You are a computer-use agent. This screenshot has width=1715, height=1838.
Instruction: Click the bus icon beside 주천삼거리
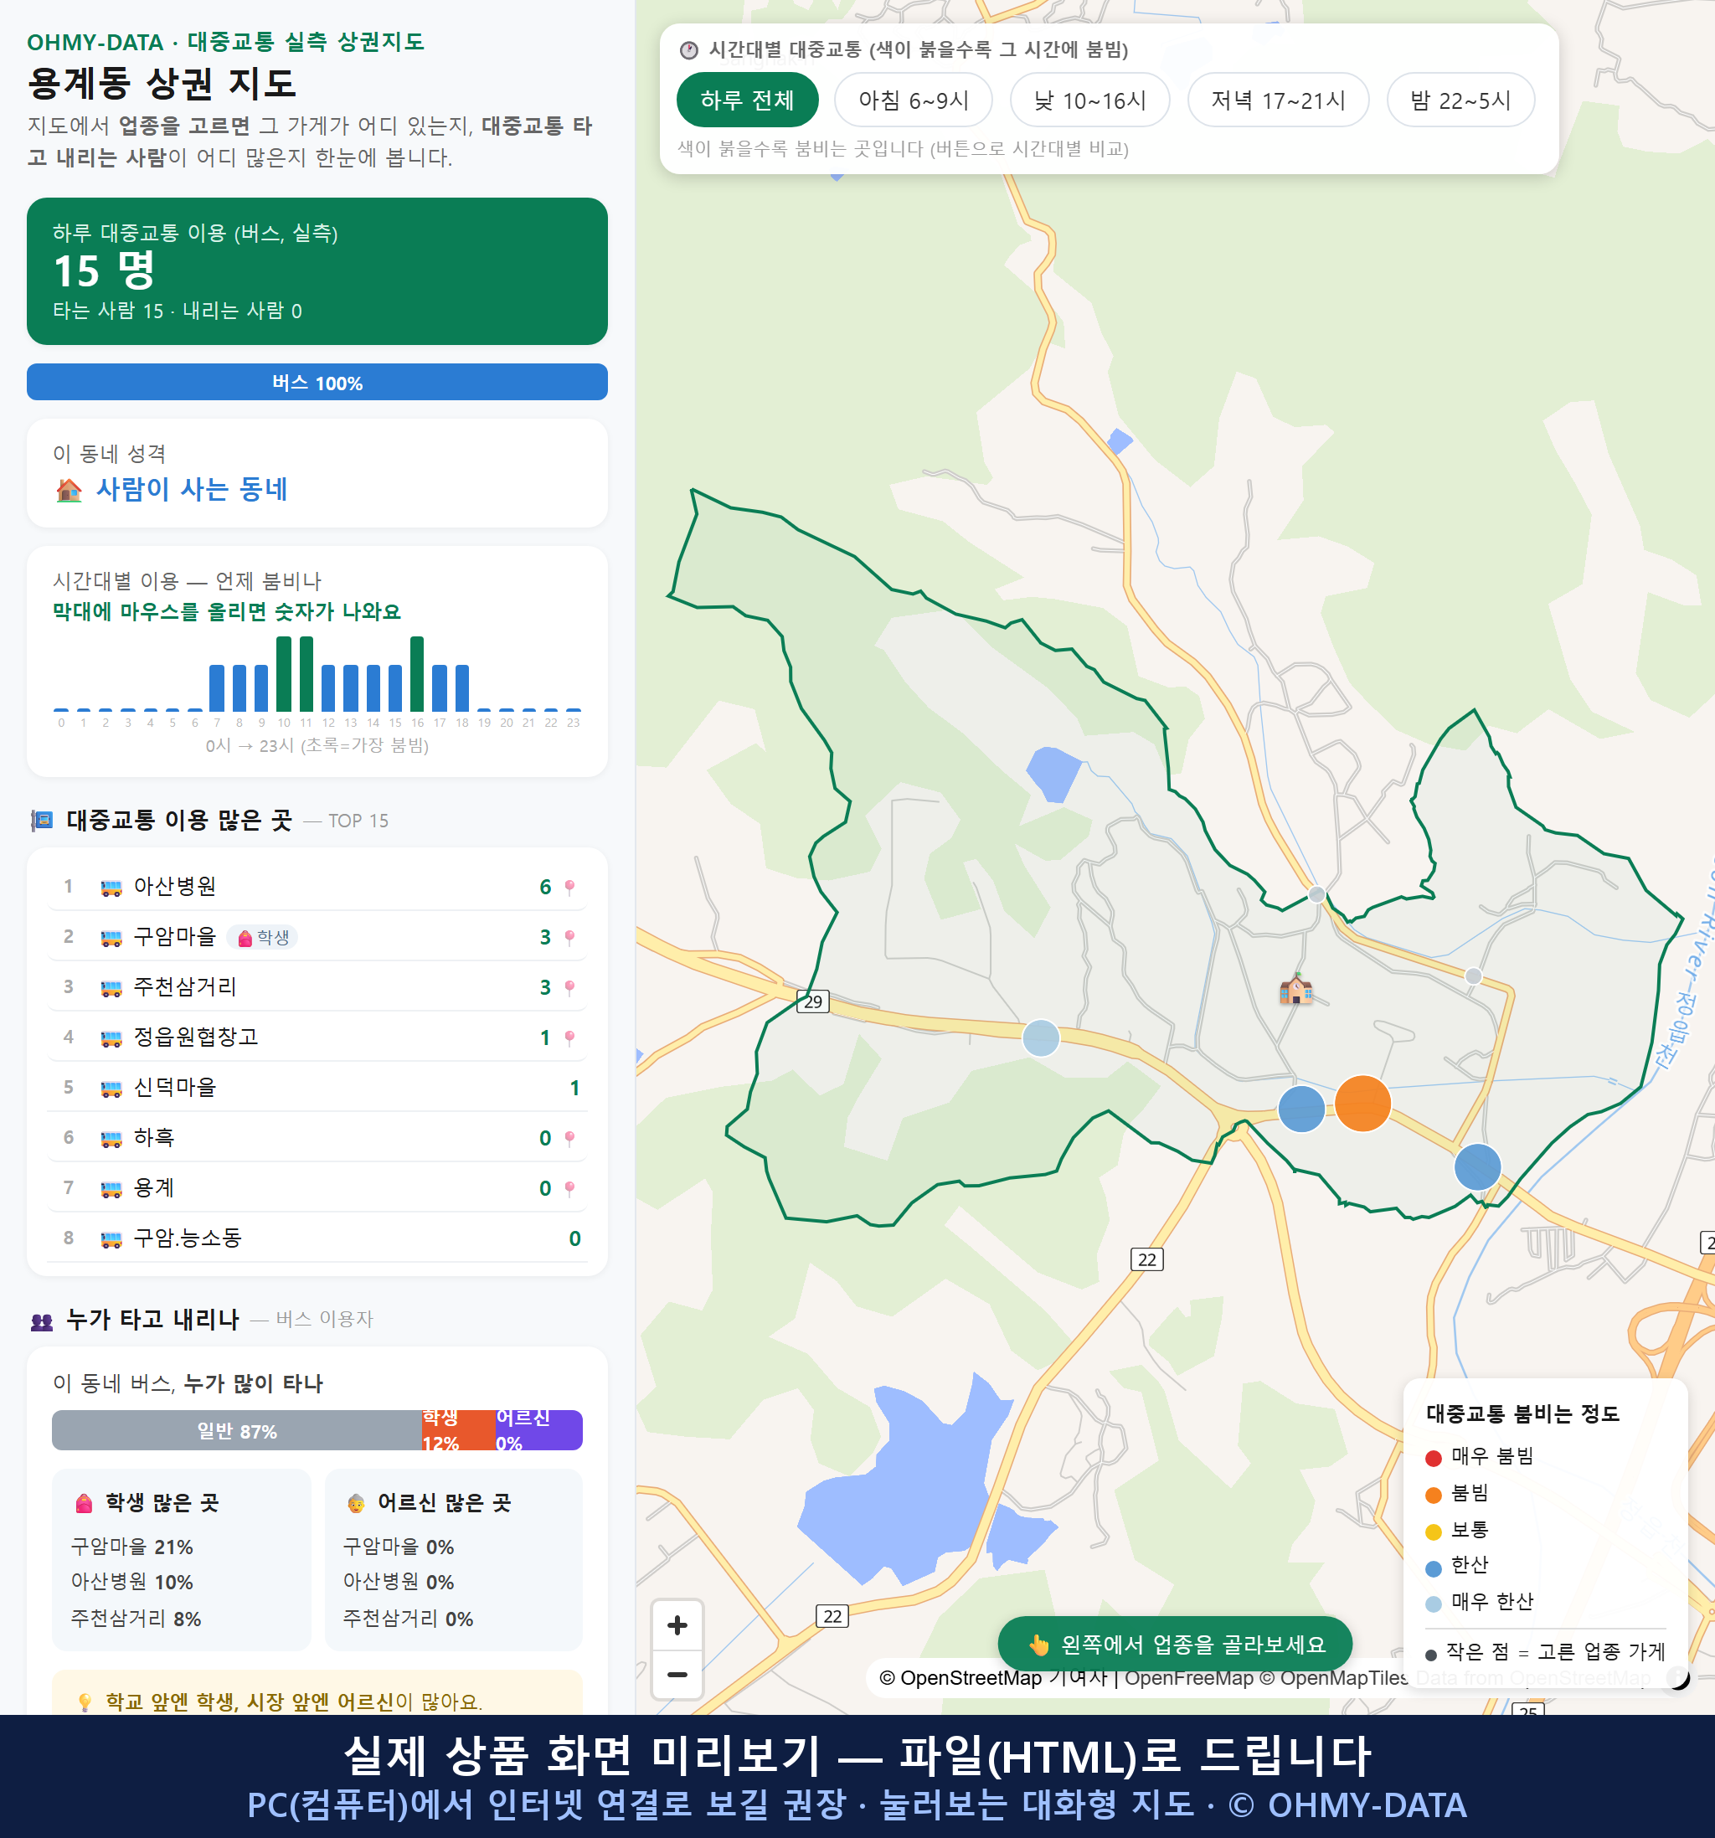point(111,988)
